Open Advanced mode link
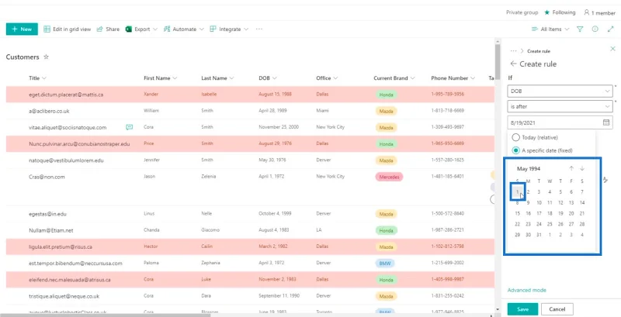Viewport: 621px width, 317px height. [x=527, y=290]
